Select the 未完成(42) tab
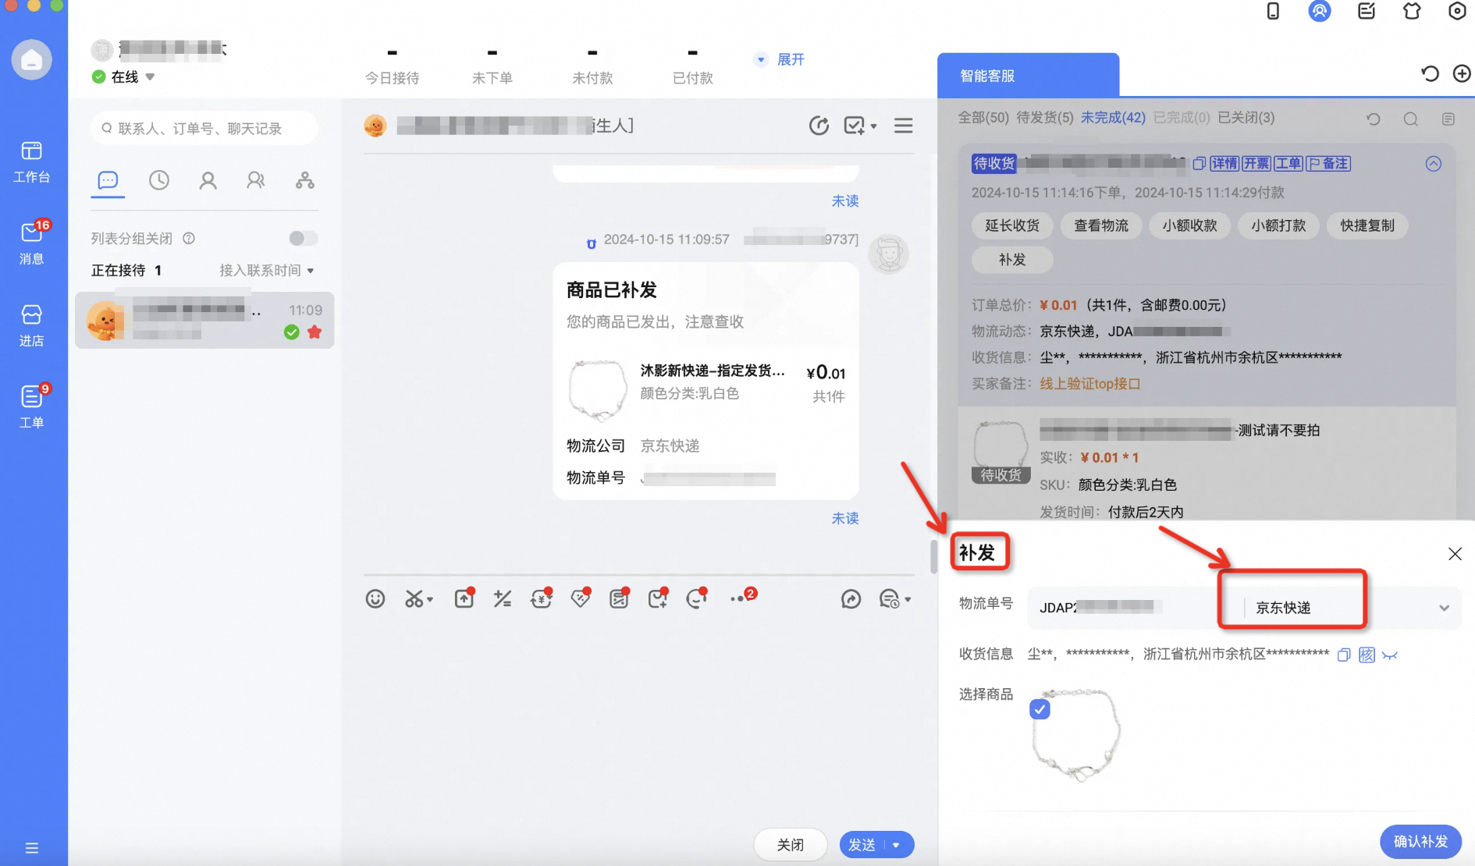The width and height of the screenshot is (1475, 866). [1113, 118]
